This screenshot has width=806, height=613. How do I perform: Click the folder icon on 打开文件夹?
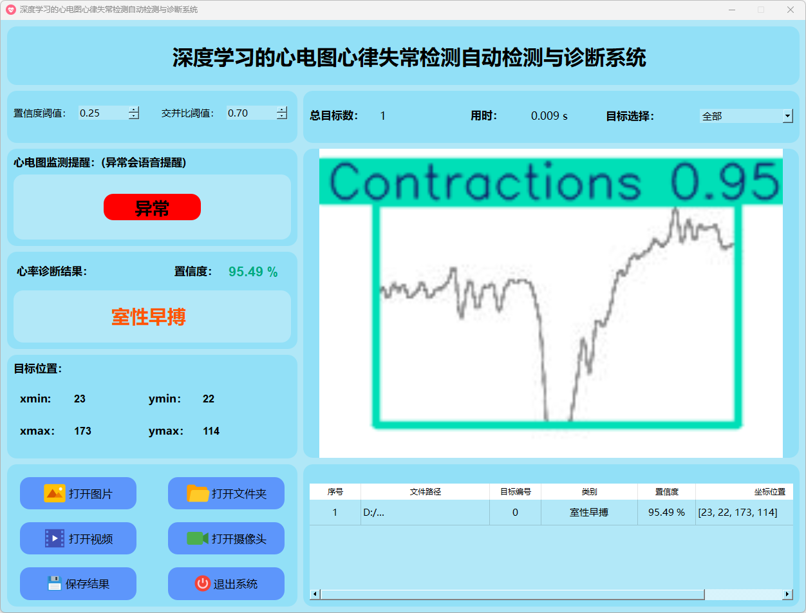tap(198, 493)
